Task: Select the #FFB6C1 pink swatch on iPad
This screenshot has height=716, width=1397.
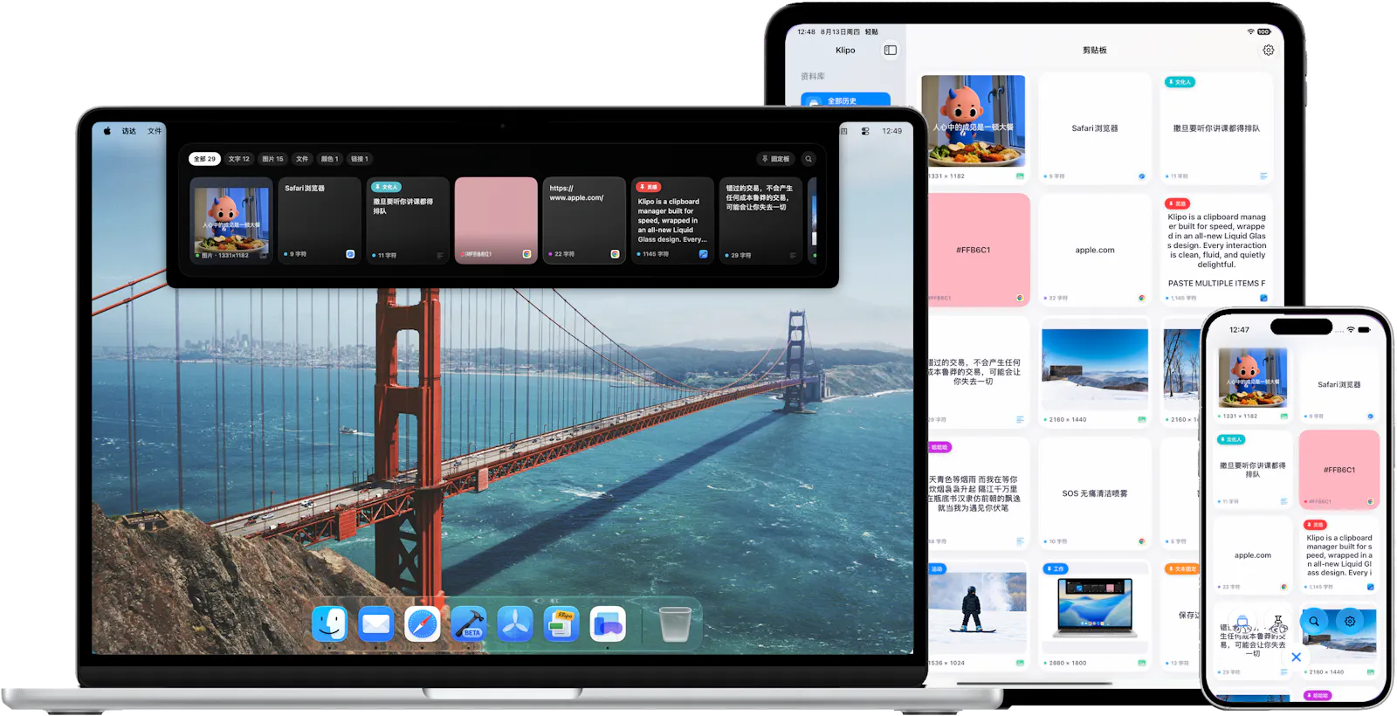Action: (x=978, y=250)
